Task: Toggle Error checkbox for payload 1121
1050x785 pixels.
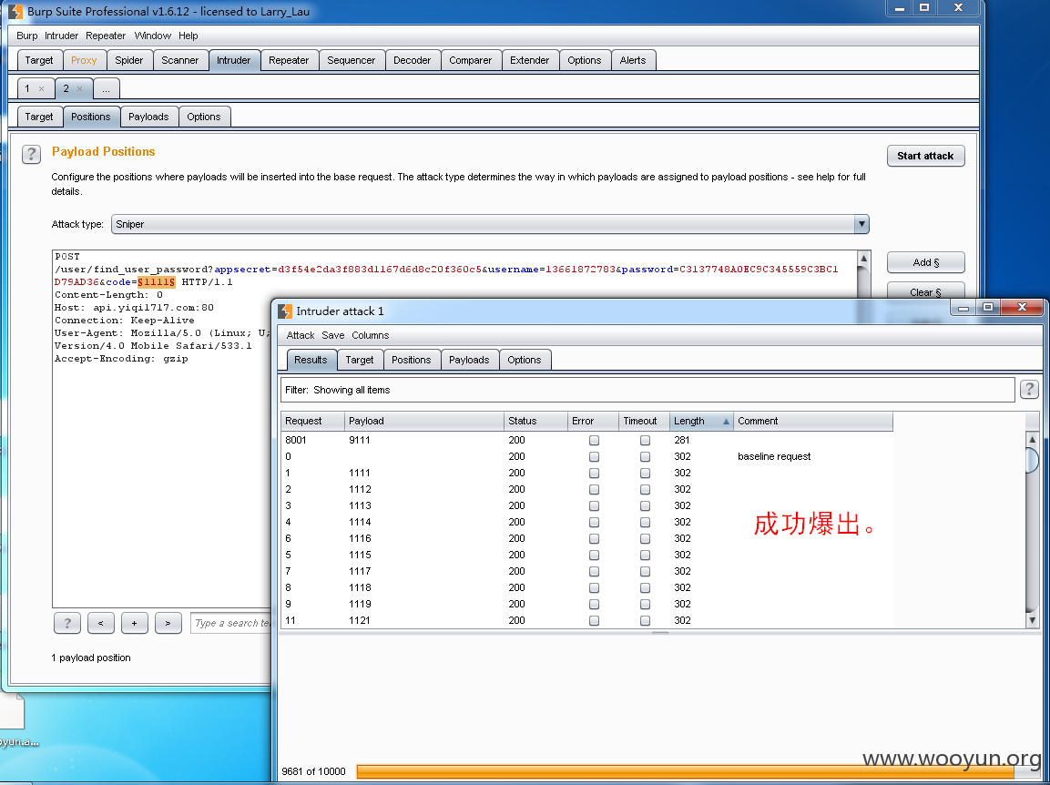Action: pyautogui.click(x=594, y=621)
